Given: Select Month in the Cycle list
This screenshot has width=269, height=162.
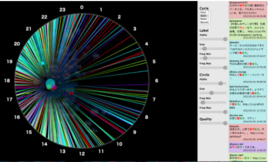Looking at the screenshot, I should [205, 22].
